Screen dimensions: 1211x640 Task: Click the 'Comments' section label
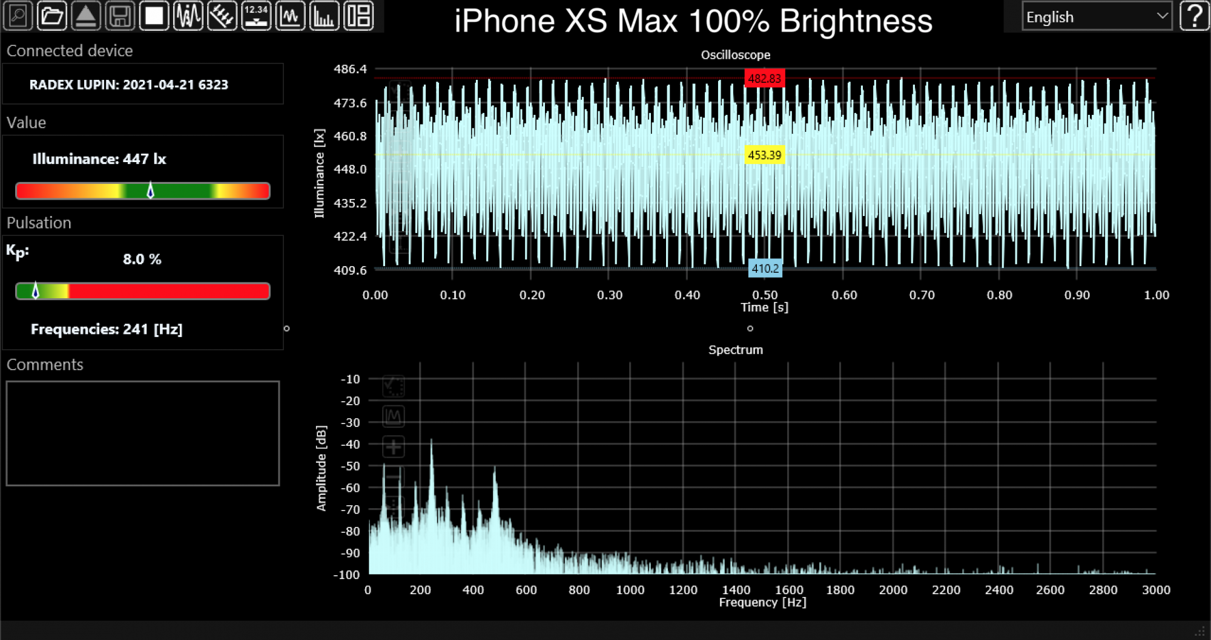45,365
